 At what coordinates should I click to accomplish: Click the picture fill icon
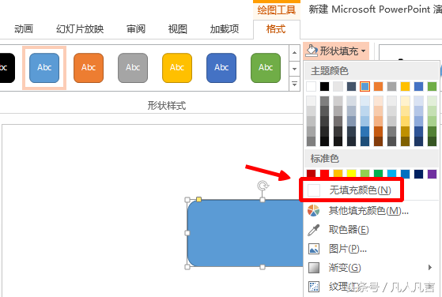click(x=313, y=249)
